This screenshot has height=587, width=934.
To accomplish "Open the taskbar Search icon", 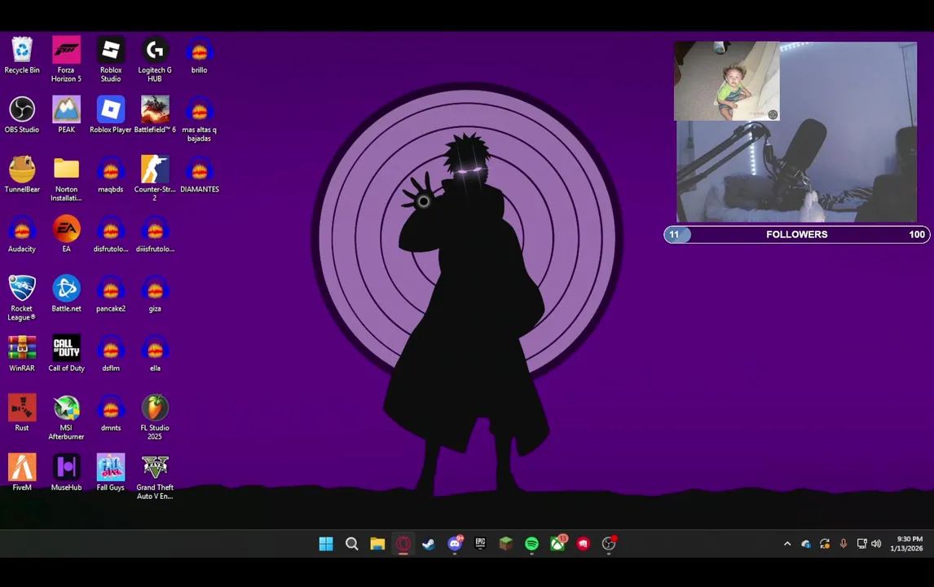I will click(x=351, y=544).
